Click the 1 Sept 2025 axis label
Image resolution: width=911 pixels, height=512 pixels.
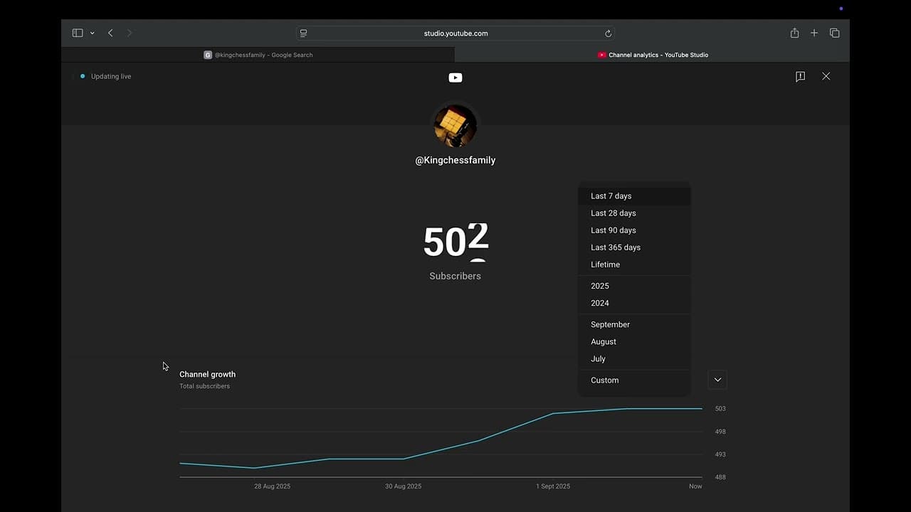click(553, 486)
